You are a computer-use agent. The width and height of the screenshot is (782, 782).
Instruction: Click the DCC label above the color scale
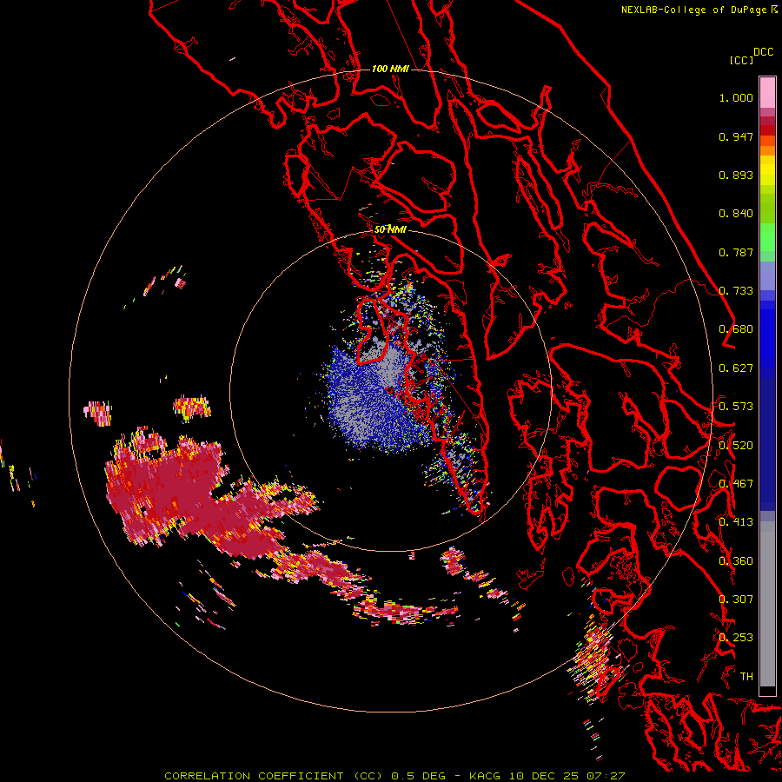tap(764, 52)
